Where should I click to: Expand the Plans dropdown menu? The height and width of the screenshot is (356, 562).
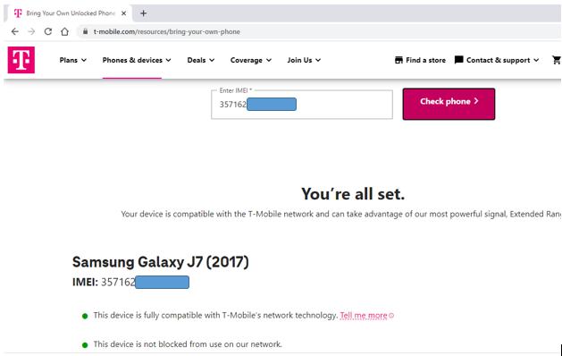(73, 60)
